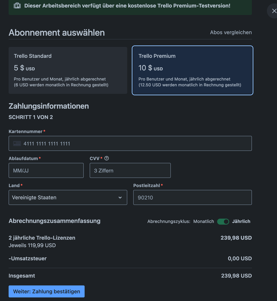
Task: Click the '5 $ USD' Standard price
Action: (24, 68)
